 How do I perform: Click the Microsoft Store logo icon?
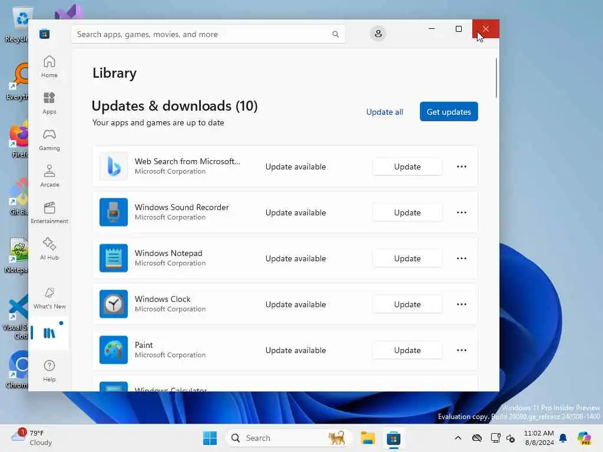coord(44,34)
